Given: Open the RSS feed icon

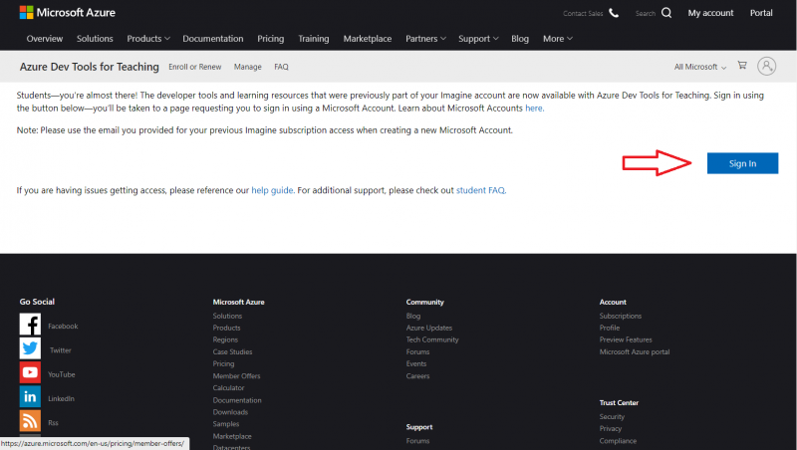Looking at the screenshot, I should click(x=30, y=421).
